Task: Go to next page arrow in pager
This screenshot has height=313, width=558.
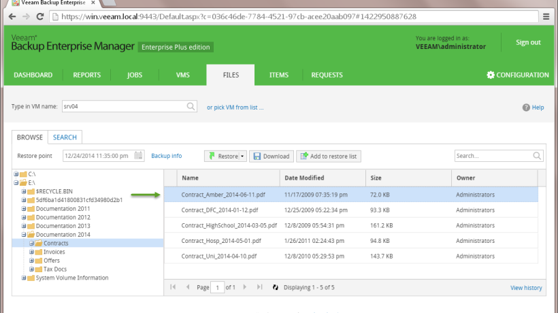Action: (x=244, y=288)
